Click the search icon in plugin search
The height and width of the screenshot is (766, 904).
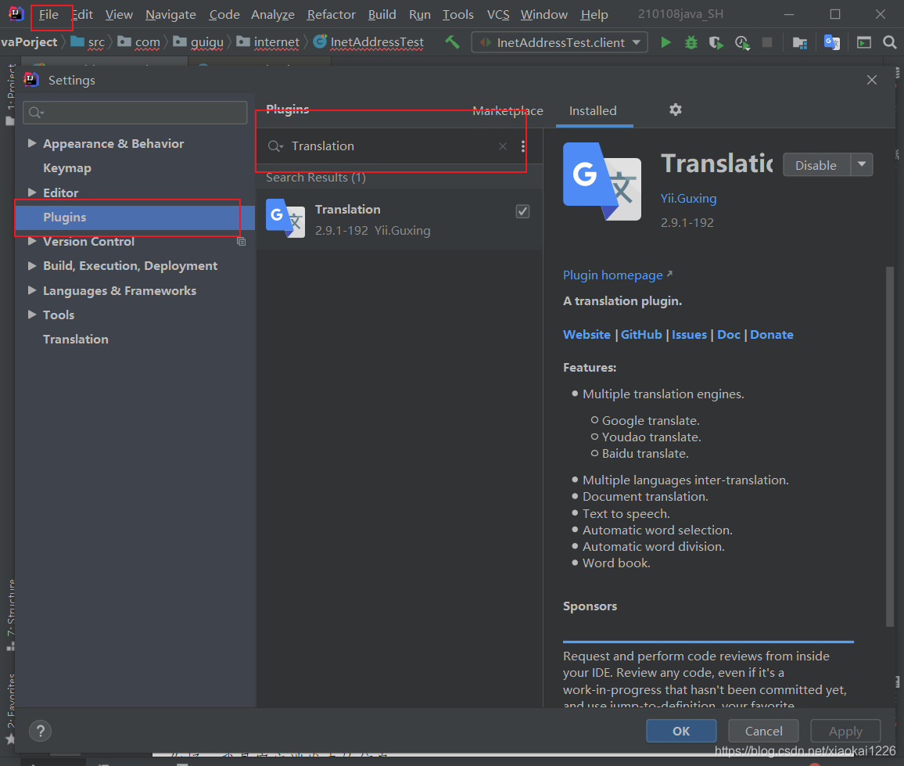(275, 146)
